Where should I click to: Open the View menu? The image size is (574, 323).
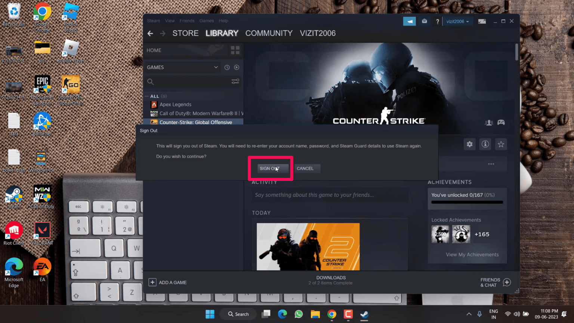[x=170, y=21]
